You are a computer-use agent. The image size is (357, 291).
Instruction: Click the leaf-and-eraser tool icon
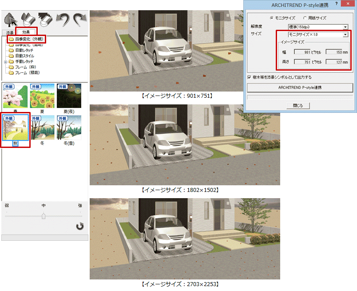pos(28,20)
